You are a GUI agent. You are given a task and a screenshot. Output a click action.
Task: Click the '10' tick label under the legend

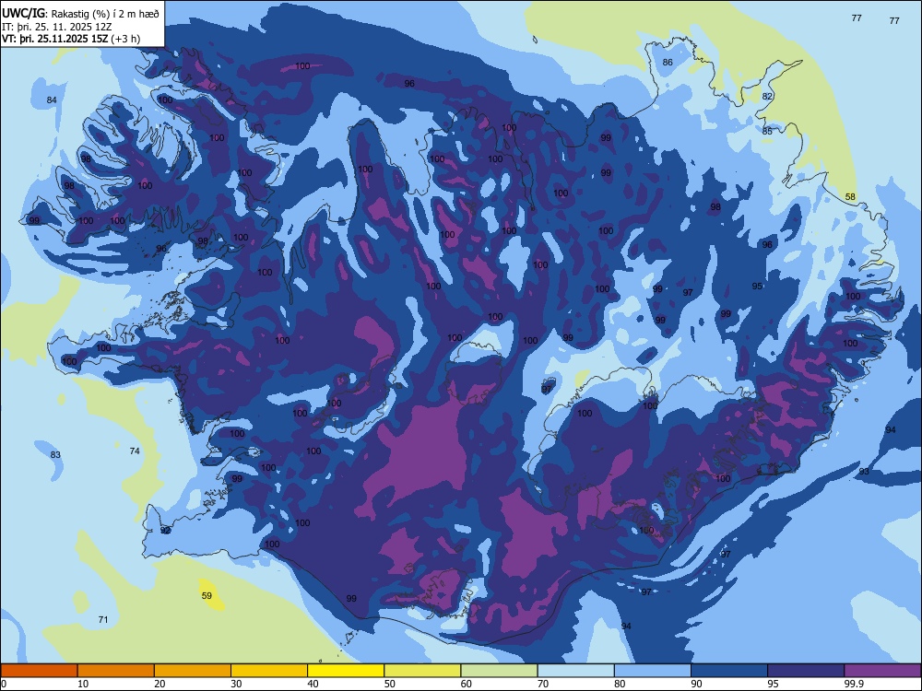pyautogui.click(x=83, y=684)
